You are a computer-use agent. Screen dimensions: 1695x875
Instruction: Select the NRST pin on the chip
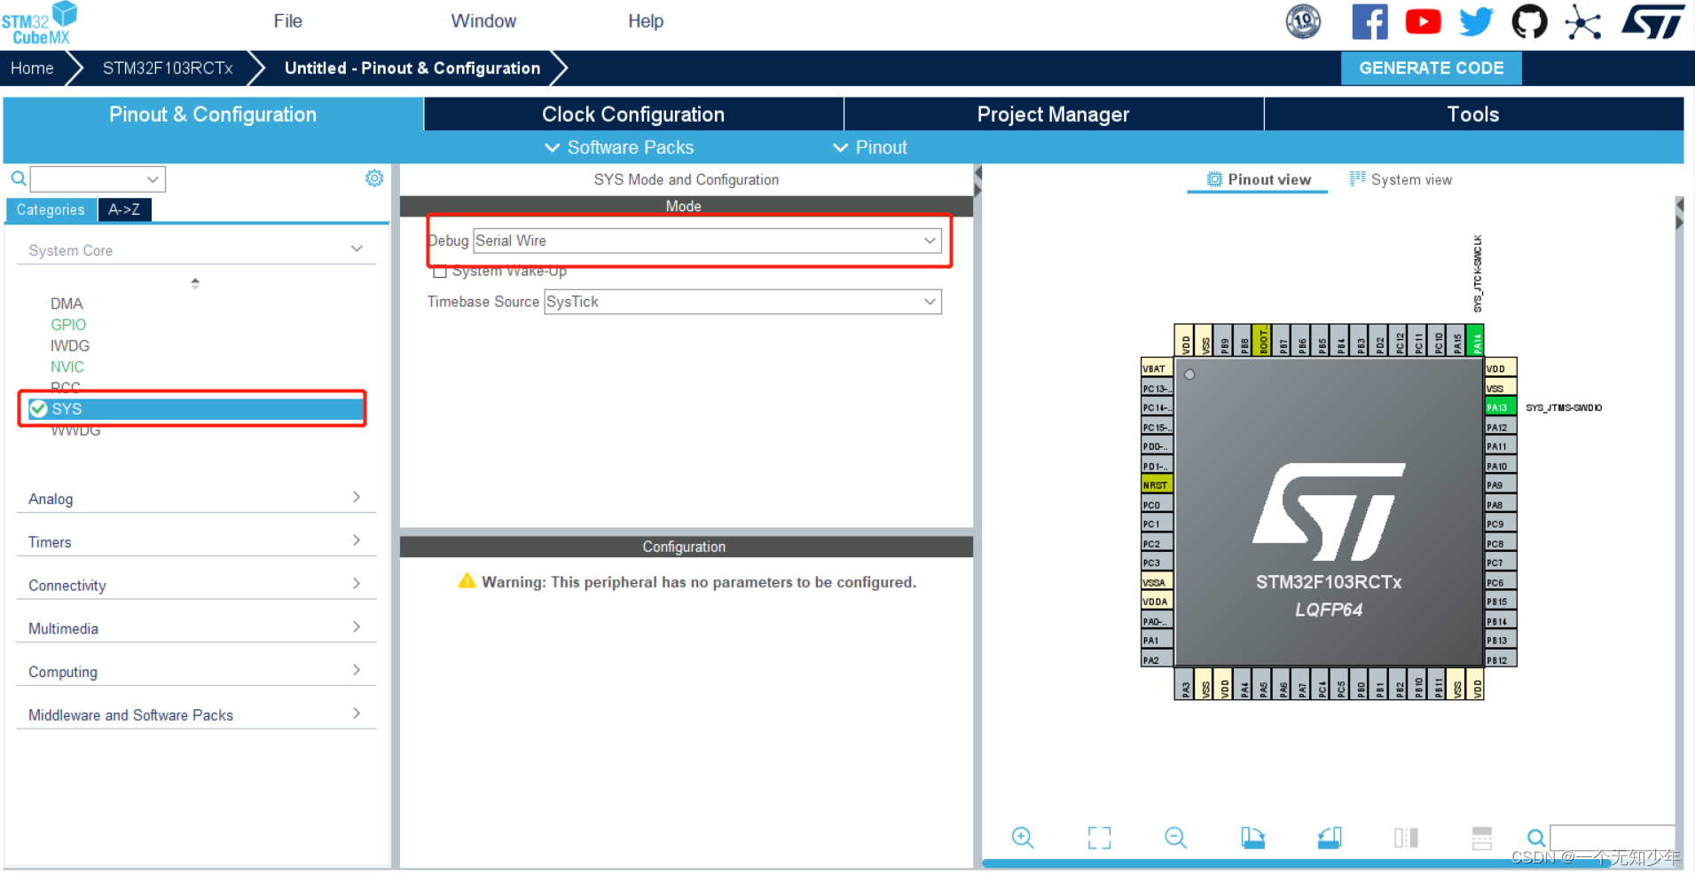click(1157, 485)
